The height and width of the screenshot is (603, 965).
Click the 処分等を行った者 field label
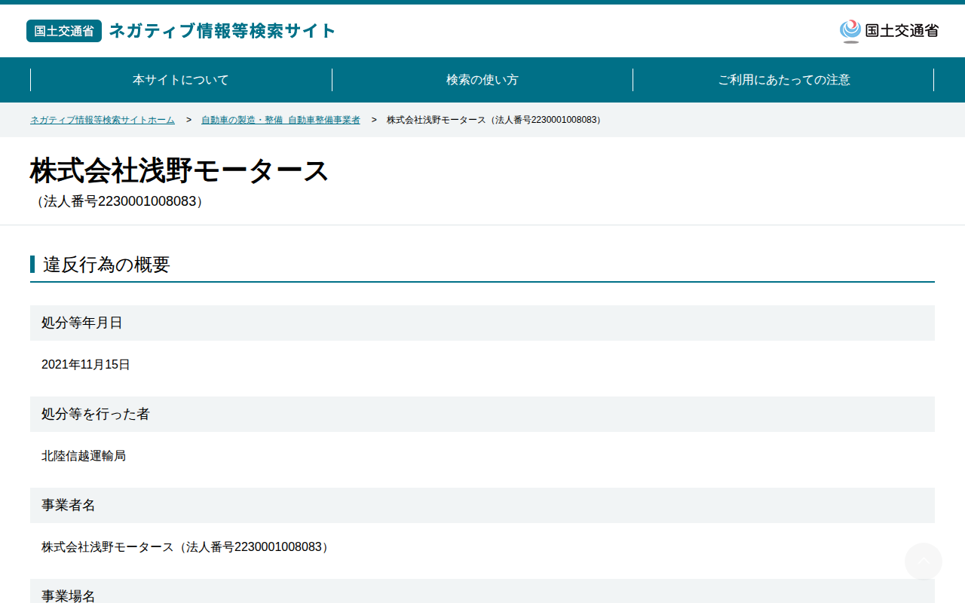(96, 414)
